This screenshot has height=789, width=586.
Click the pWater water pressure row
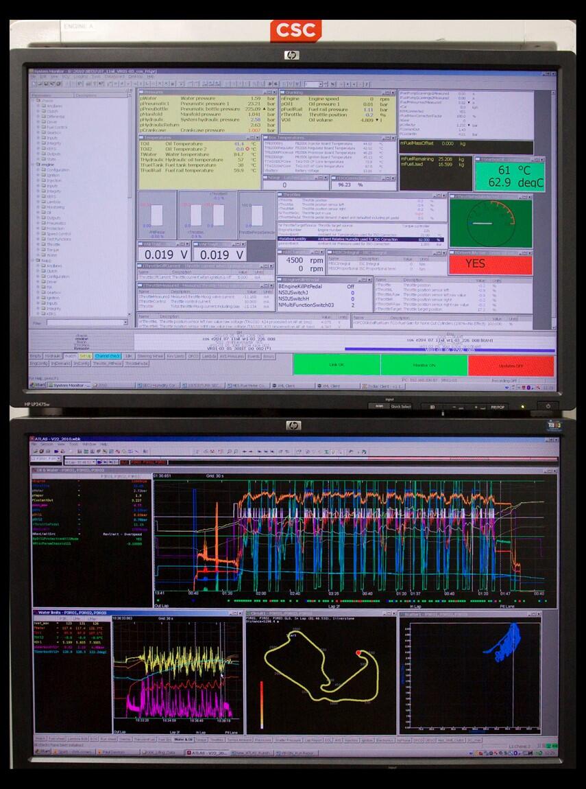[208, 99]
